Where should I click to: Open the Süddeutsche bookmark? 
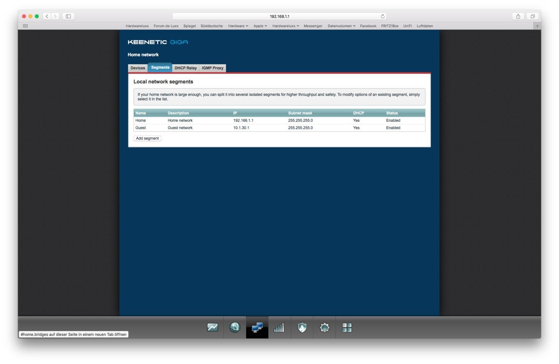(x=212, y=26)
